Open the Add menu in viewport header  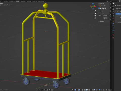point(4,90)
